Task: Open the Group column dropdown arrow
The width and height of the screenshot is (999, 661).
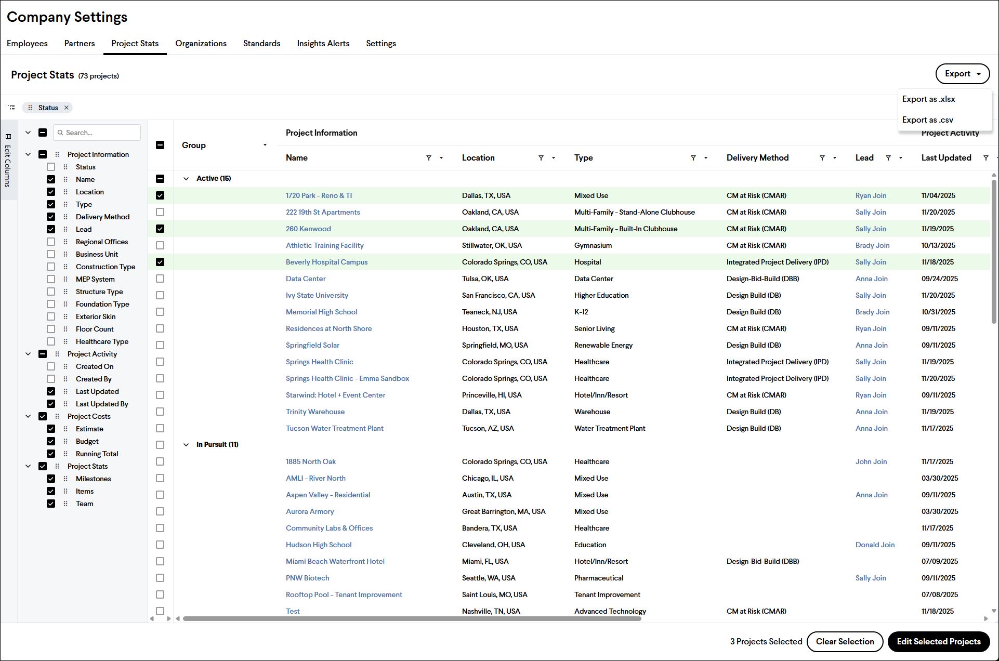Action: point(265,145)
